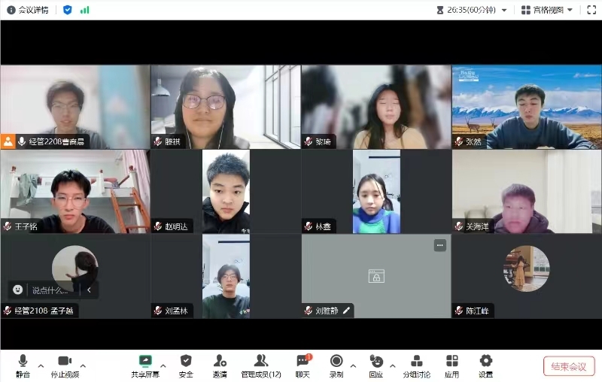Click the emoji icon in chat box
This screenshot has height=382, width=602.
(x=18, y=290)
